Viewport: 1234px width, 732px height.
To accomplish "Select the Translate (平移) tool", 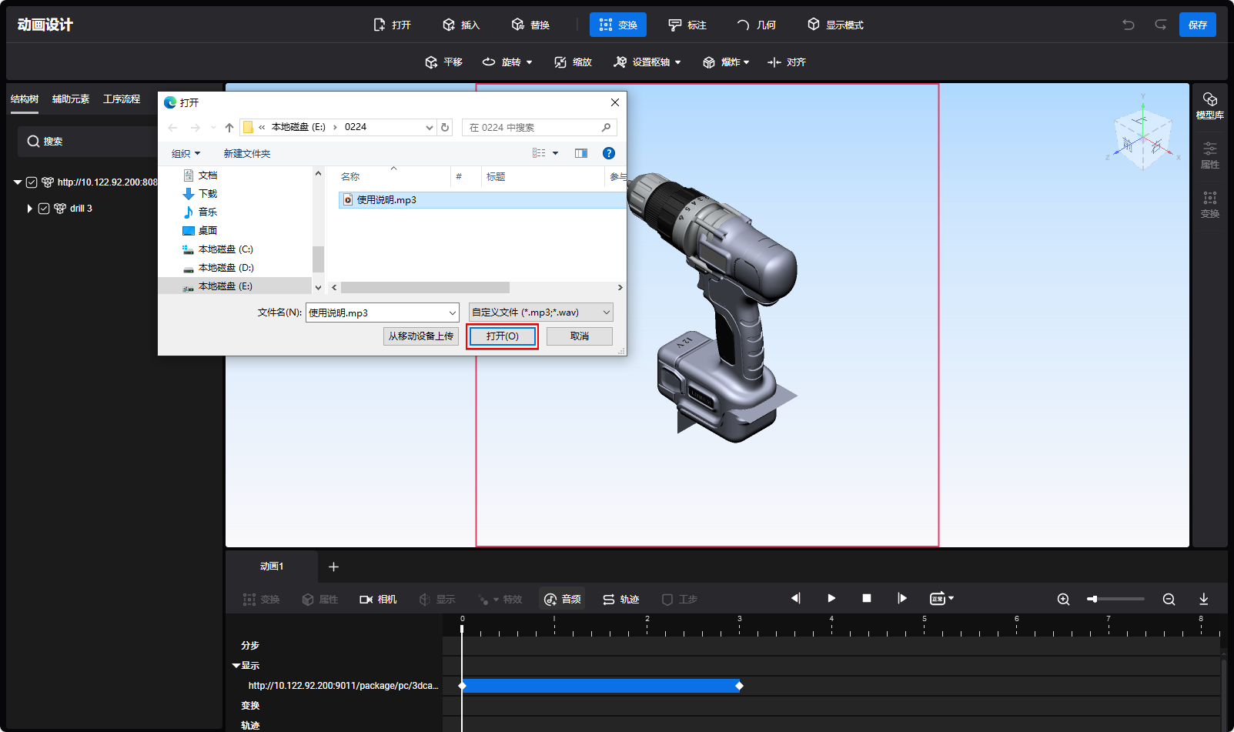I will point(444,62).
